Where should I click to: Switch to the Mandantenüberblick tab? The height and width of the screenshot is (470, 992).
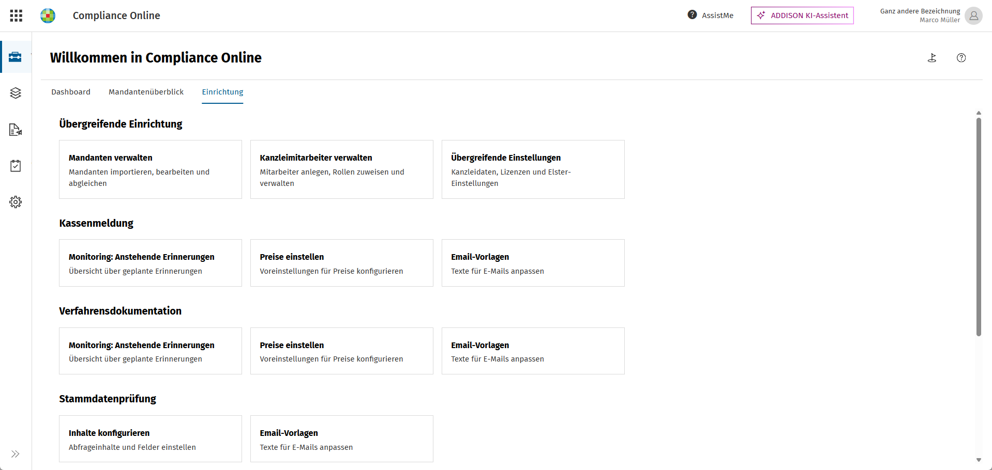[146, 92]
